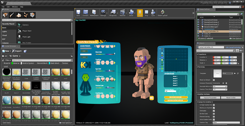Open Content Browser View Options
Image resolution: width=245 pixels, height=126 pixels.
[x=66, y=123]
